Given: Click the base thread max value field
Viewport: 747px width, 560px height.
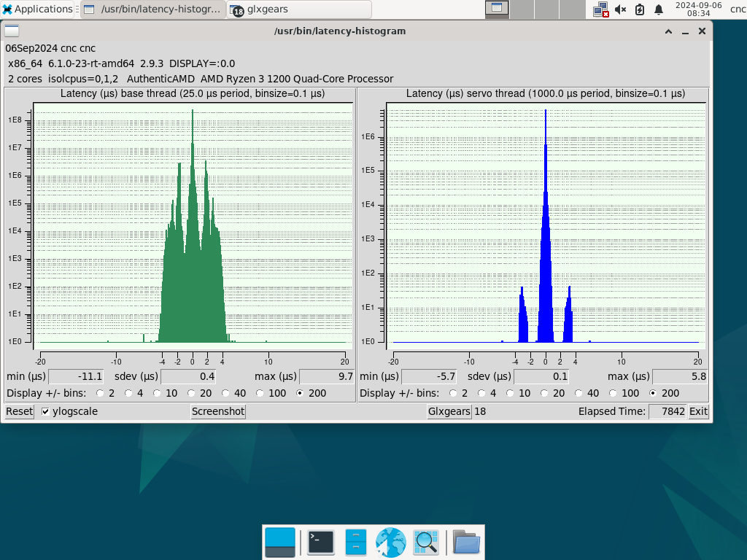Looking at the screenshot, I should coord(326,377).
